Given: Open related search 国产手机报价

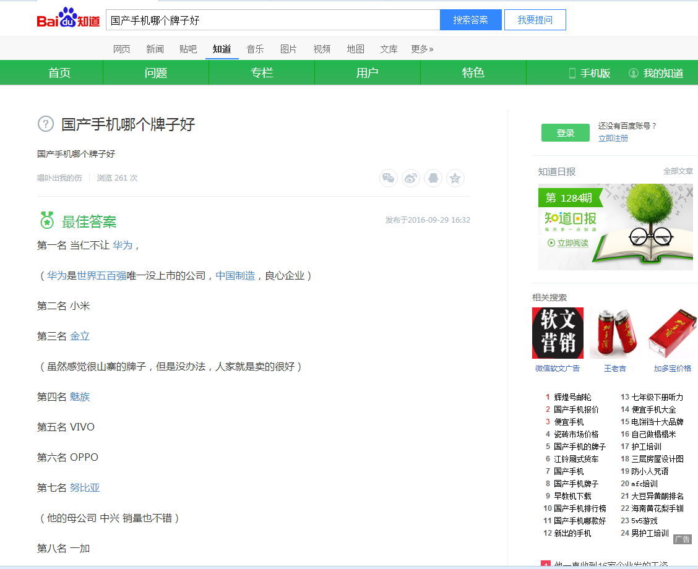Looking at the screenshot, I should click(x=576, y=409).
